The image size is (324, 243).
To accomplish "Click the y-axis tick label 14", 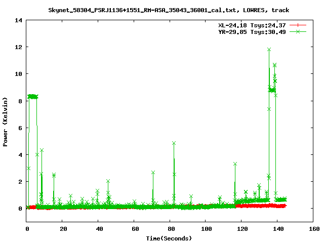I will [x=18, y=20].
